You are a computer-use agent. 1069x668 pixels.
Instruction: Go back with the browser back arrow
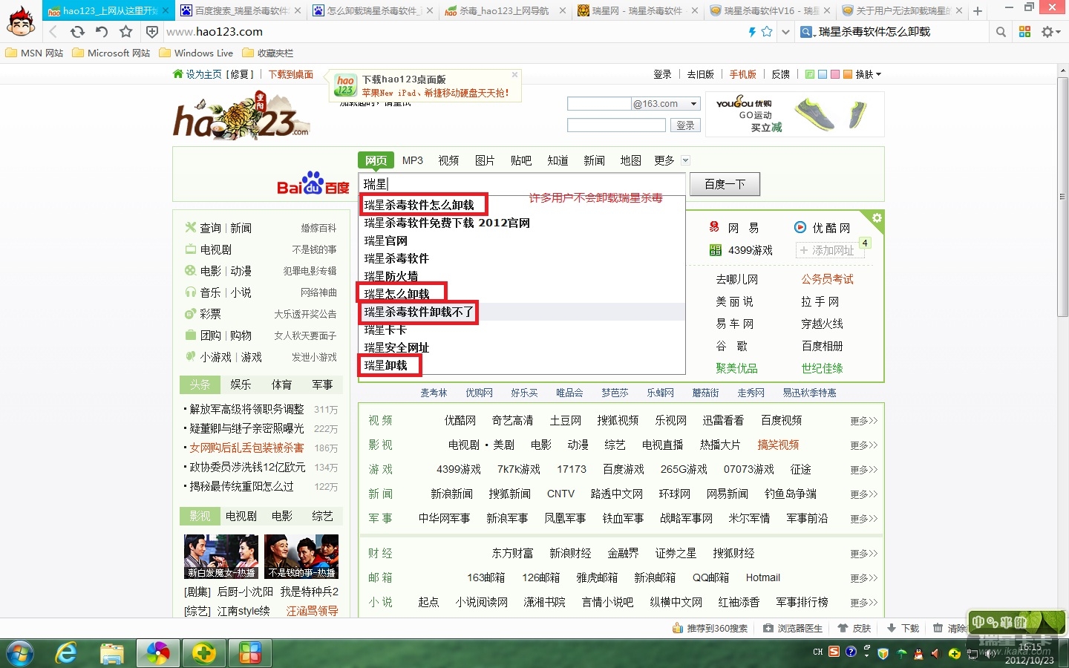pyautogui.click(x=53, y=32)
